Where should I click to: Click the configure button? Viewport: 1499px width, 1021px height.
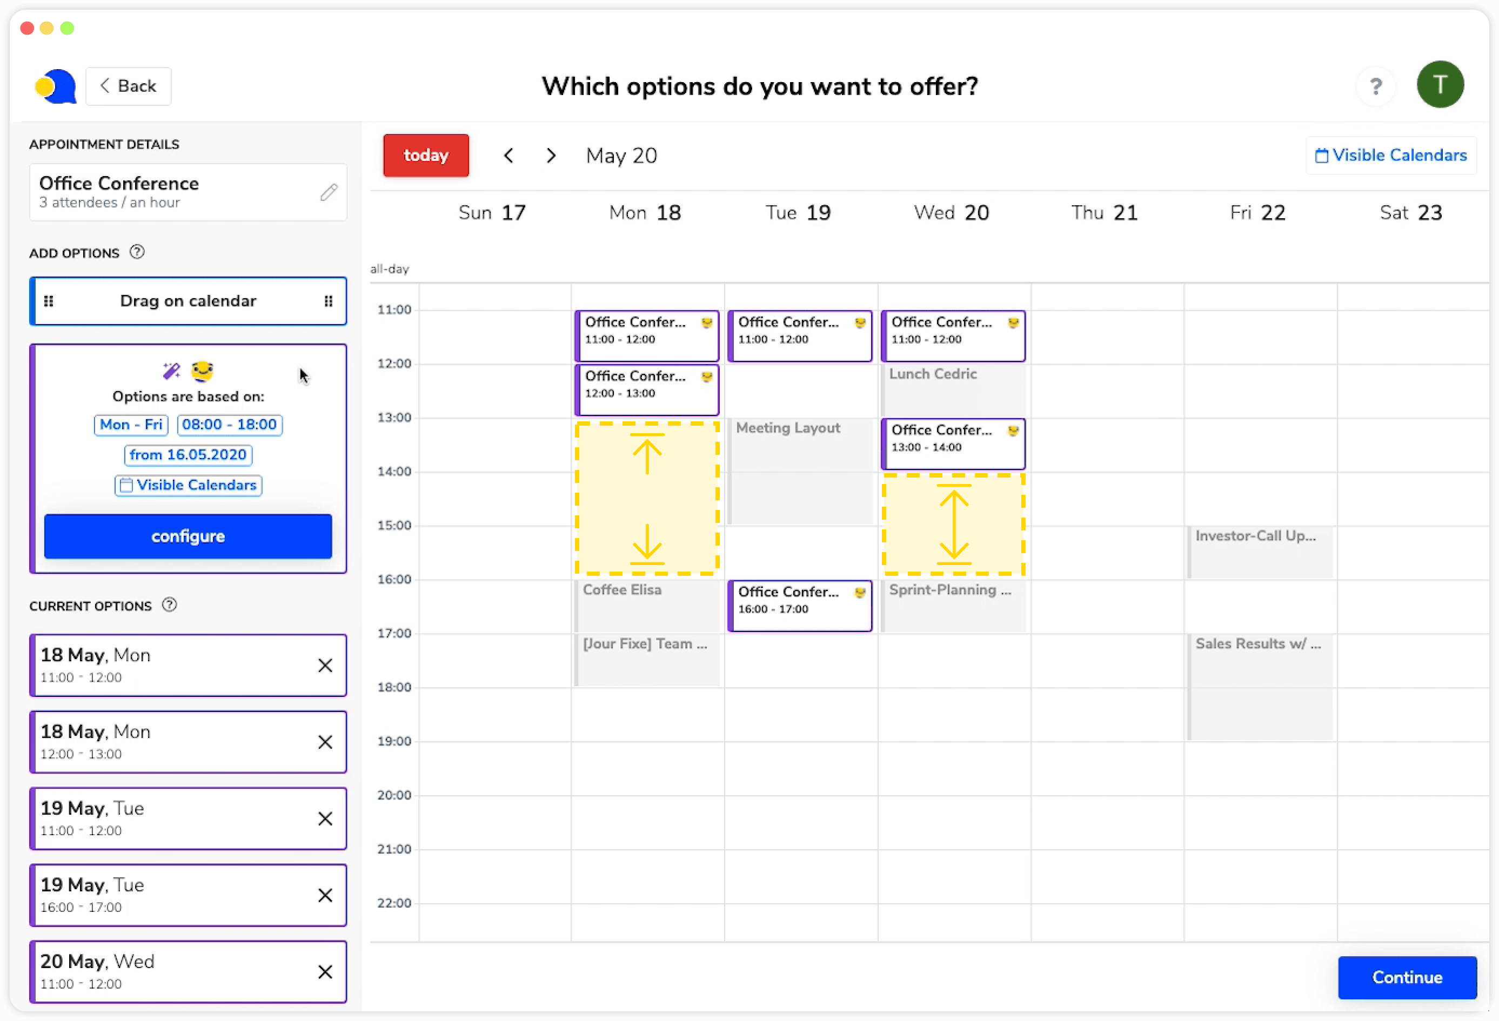188,536
